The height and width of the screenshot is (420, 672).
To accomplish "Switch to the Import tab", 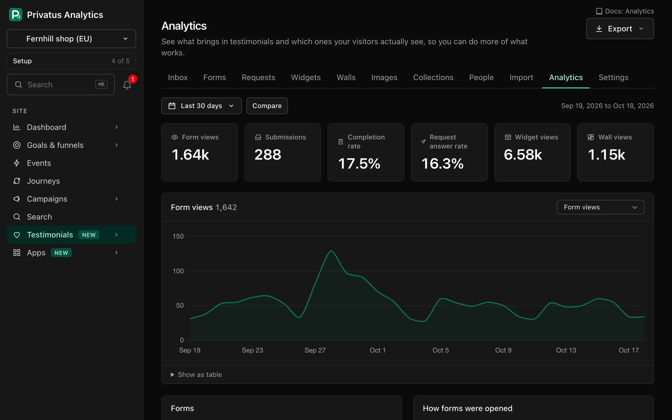I will click(x=521, y=78).
